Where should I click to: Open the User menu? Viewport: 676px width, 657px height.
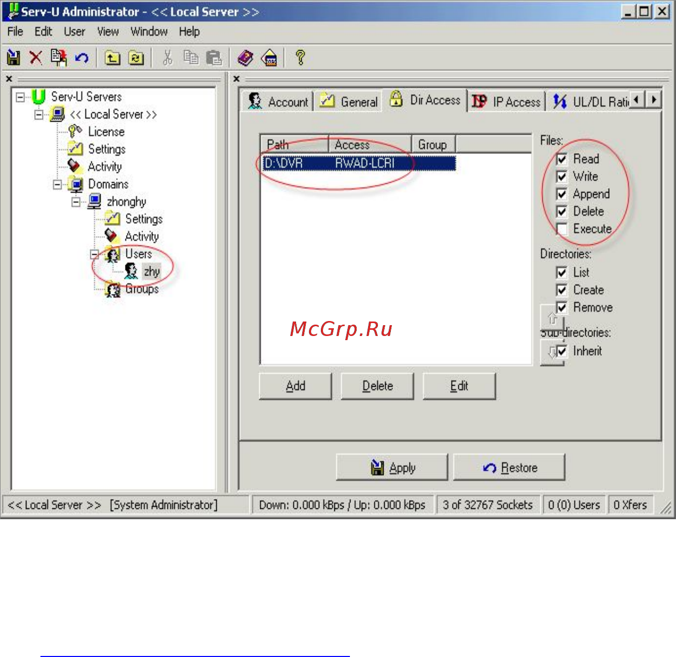coord(74,32)
